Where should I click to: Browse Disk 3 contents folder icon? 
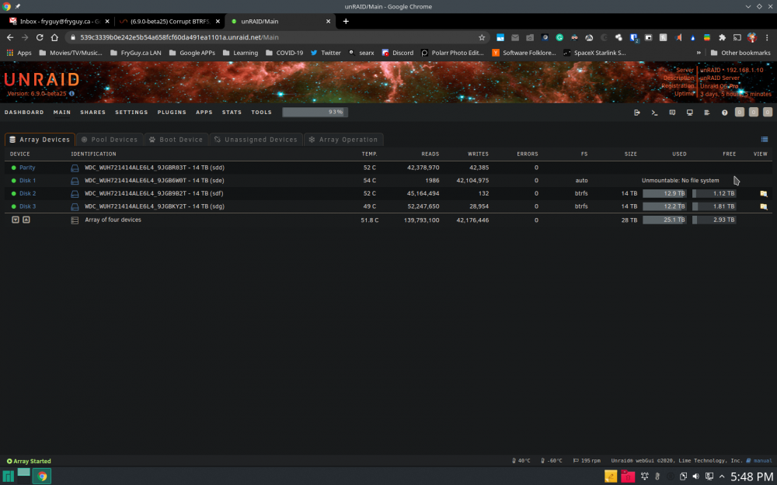[x=764, y=206]
